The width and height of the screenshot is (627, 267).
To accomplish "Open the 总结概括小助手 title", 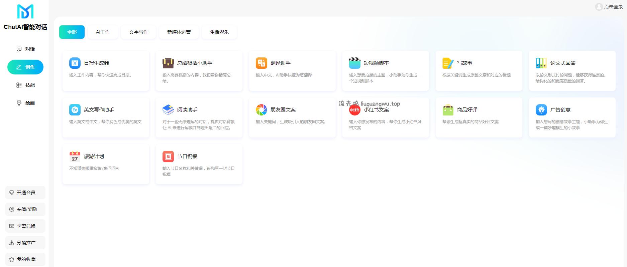I will click(x=195, y=63).
